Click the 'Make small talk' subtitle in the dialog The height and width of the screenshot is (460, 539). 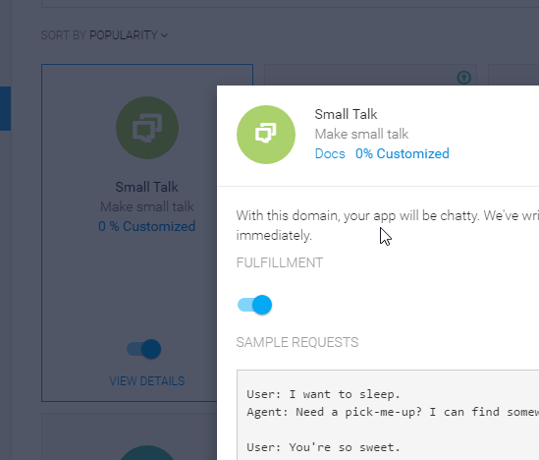coord(361,134)
